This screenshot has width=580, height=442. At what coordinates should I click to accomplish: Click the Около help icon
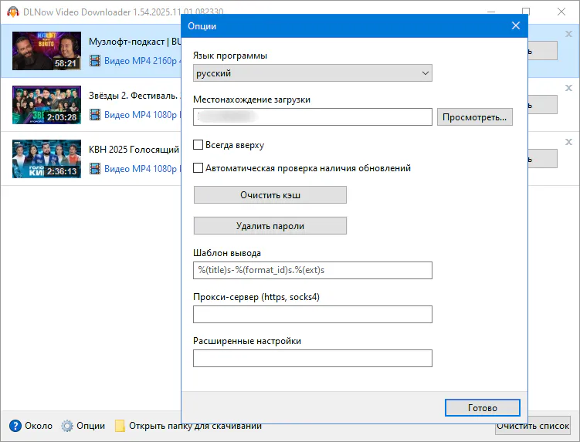(15, 426)
